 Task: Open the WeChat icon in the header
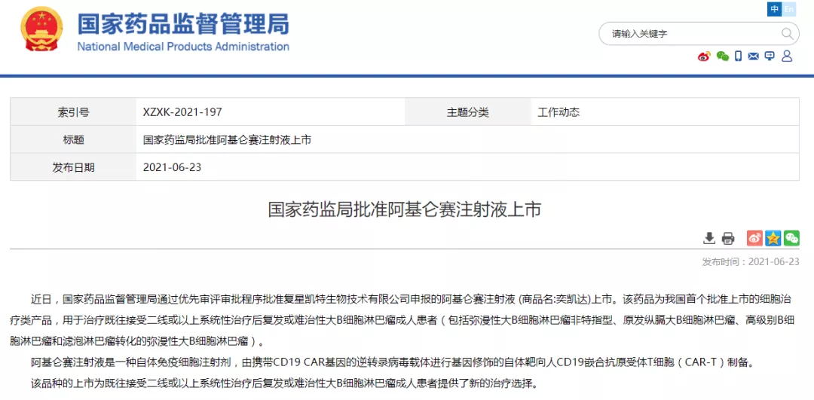point(722,56)
